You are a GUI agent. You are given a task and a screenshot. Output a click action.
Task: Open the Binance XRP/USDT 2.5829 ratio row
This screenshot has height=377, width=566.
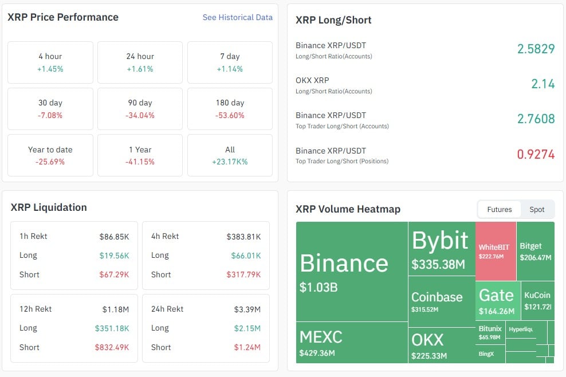pyautogui.click(x=425, y=50)
